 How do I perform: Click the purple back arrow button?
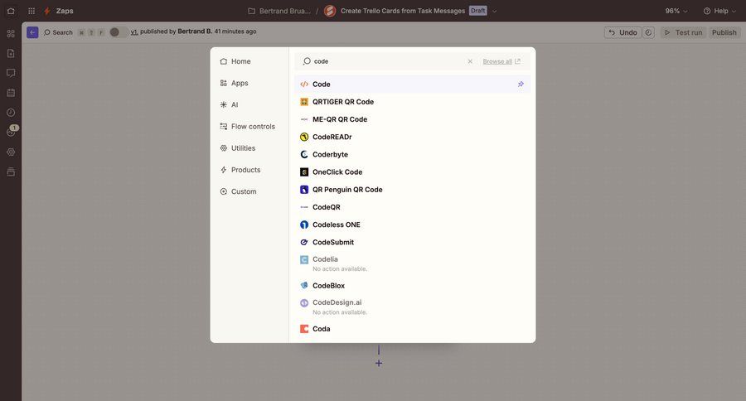32,32
